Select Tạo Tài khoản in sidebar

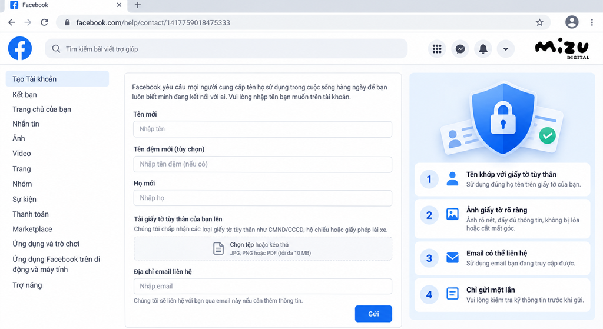click(x=57, y=79)
